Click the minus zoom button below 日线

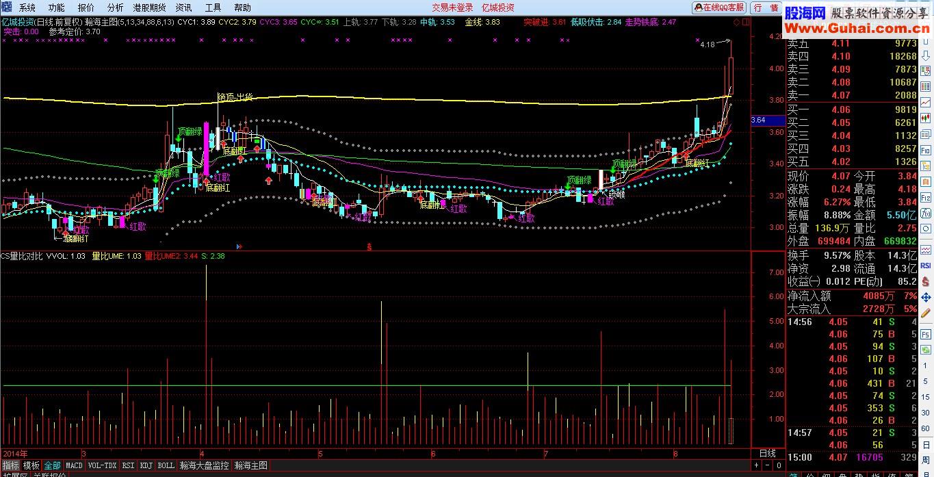[x=767, y=465]
